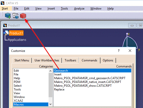Click the blue cube insert toolbar icon
The height and width of the screenshot is (108, 143).
8,16
